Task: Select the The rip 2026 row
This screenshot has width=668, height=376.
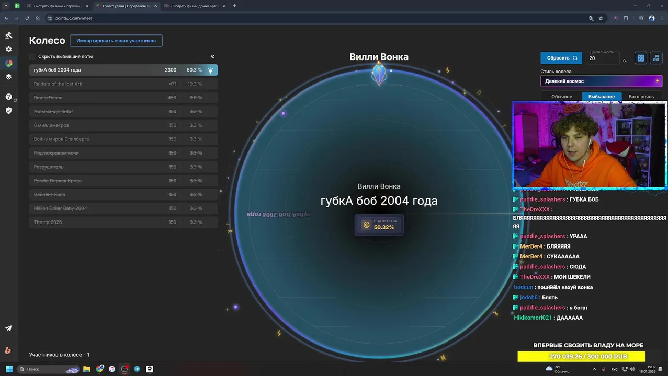Action: (x=123, y=222)
